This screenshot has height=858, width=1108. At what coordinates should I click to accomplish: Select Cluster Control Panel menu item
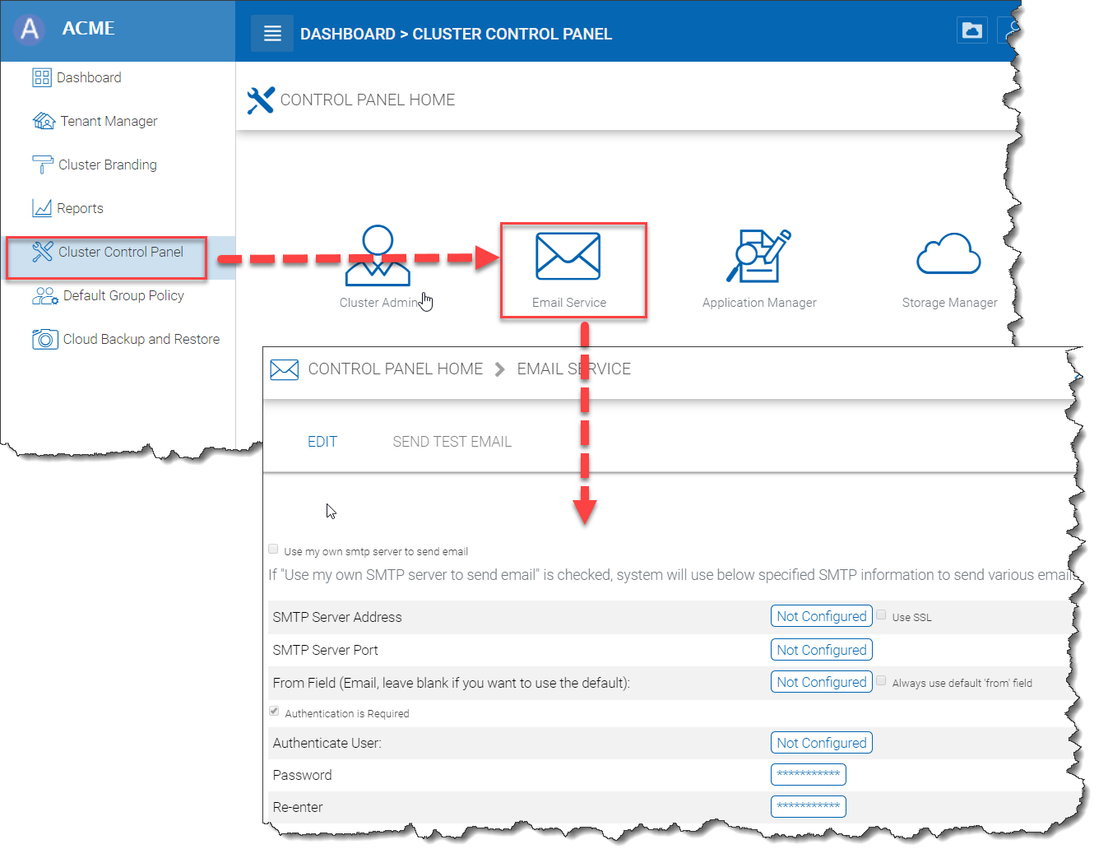coord(121,252)
